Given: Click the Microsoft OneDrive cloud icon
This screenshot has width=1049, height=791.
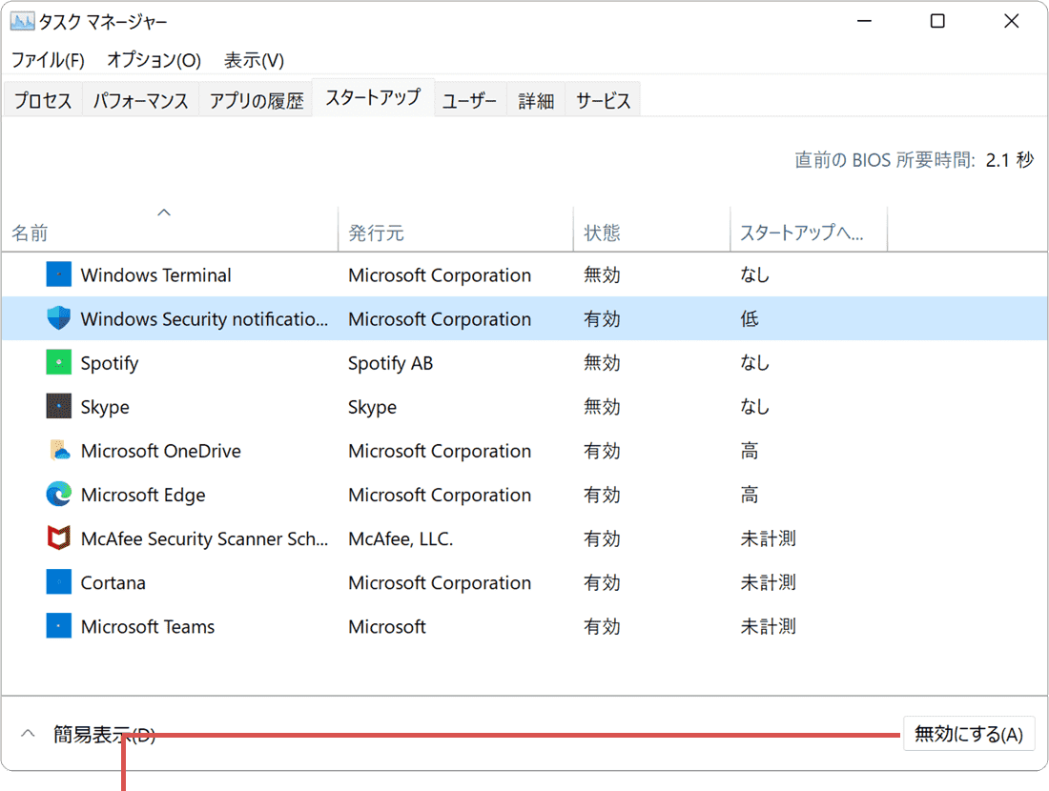Looking at the screenshot, I should click(x=59, y=450).
